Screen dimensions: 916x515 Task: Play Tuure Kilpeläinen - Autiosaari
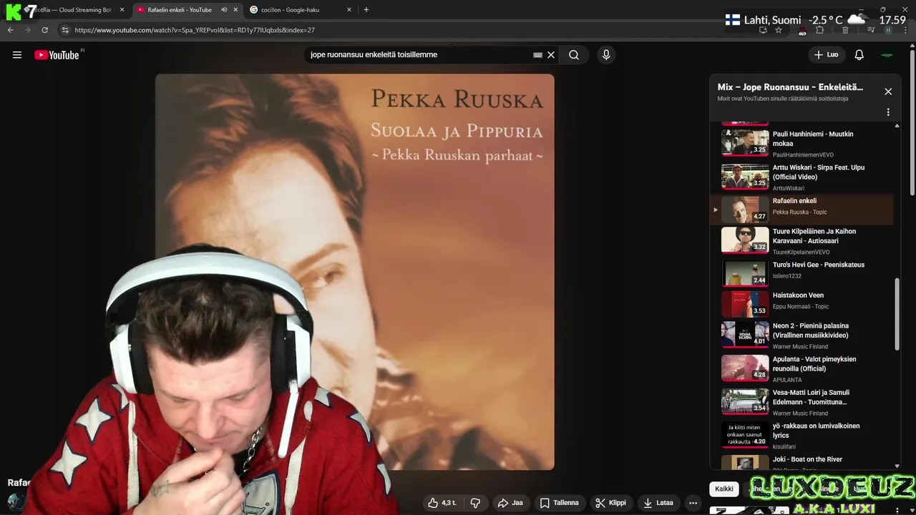click(x=801, y=240)
